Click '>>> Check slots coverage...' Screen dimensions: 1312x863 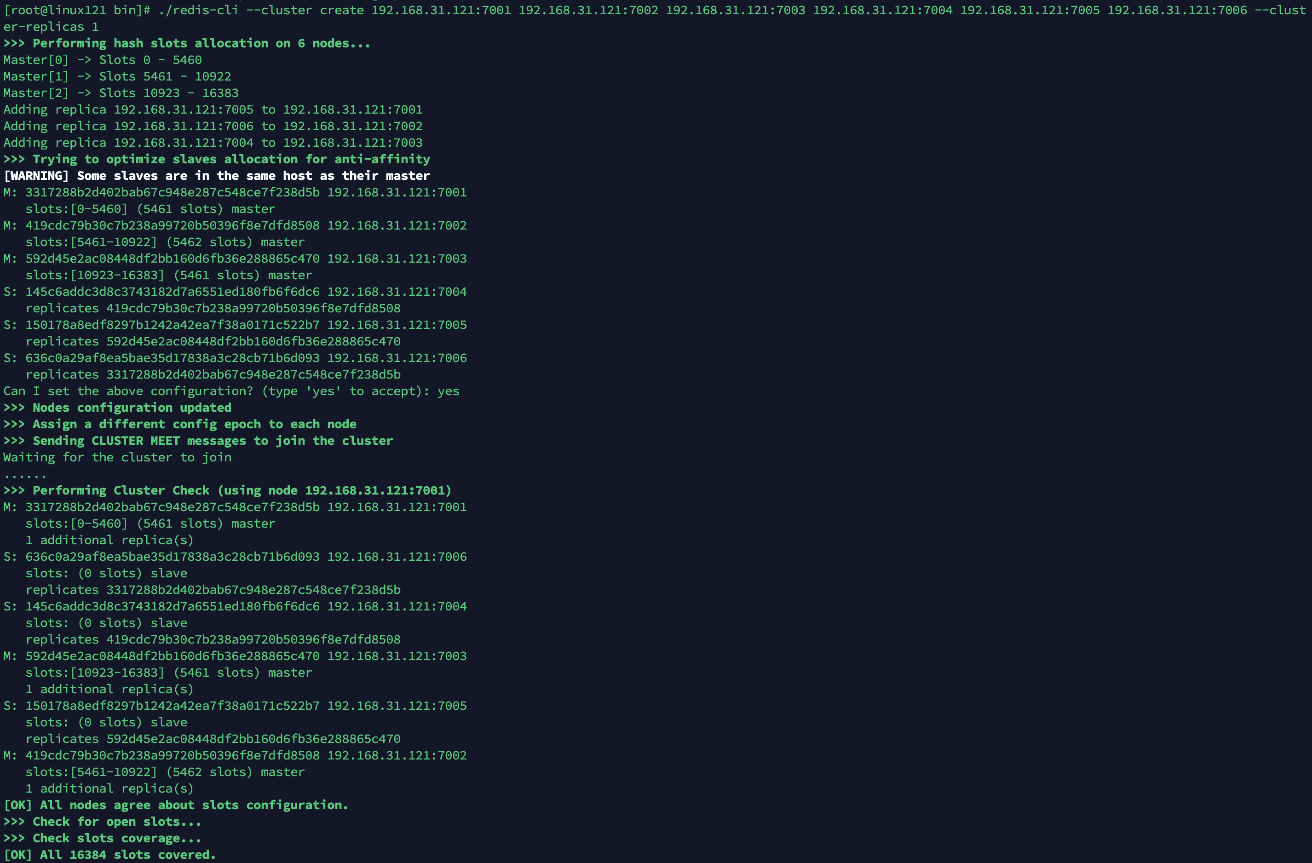[x=103, y=838]
